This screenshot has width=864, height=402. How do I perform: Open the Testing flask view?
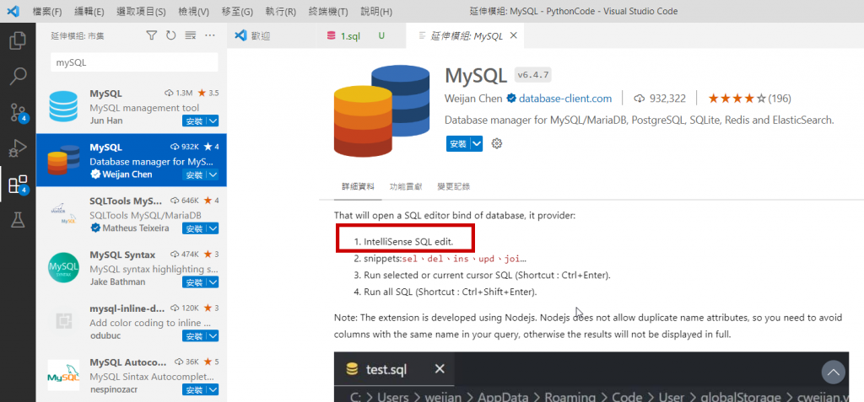point(18,220)
